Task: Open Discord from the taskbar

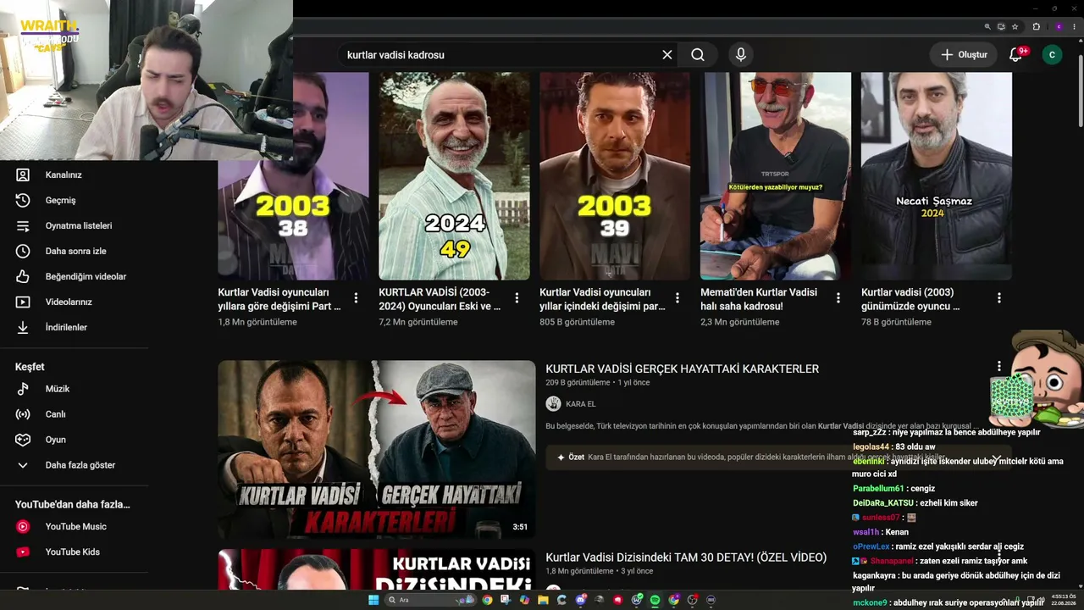Action: point(580,600)
